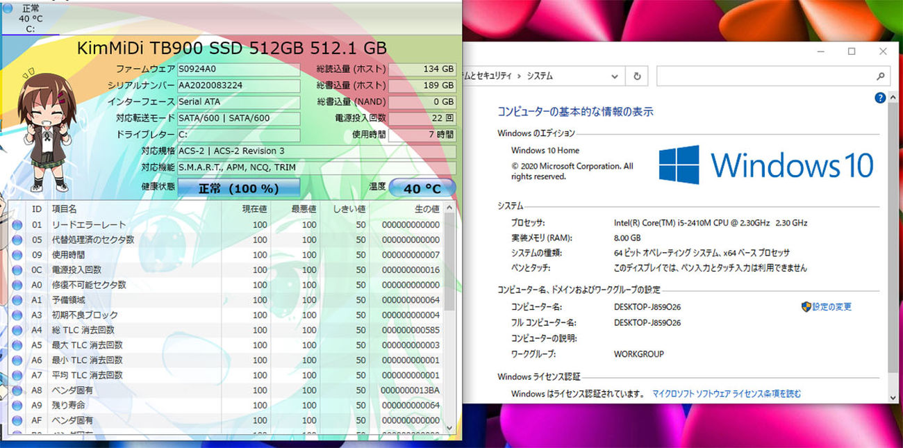This screenshot has width=903, height=448.
Task: Click the 総読込量 value 134 GB
Action: 422,69
